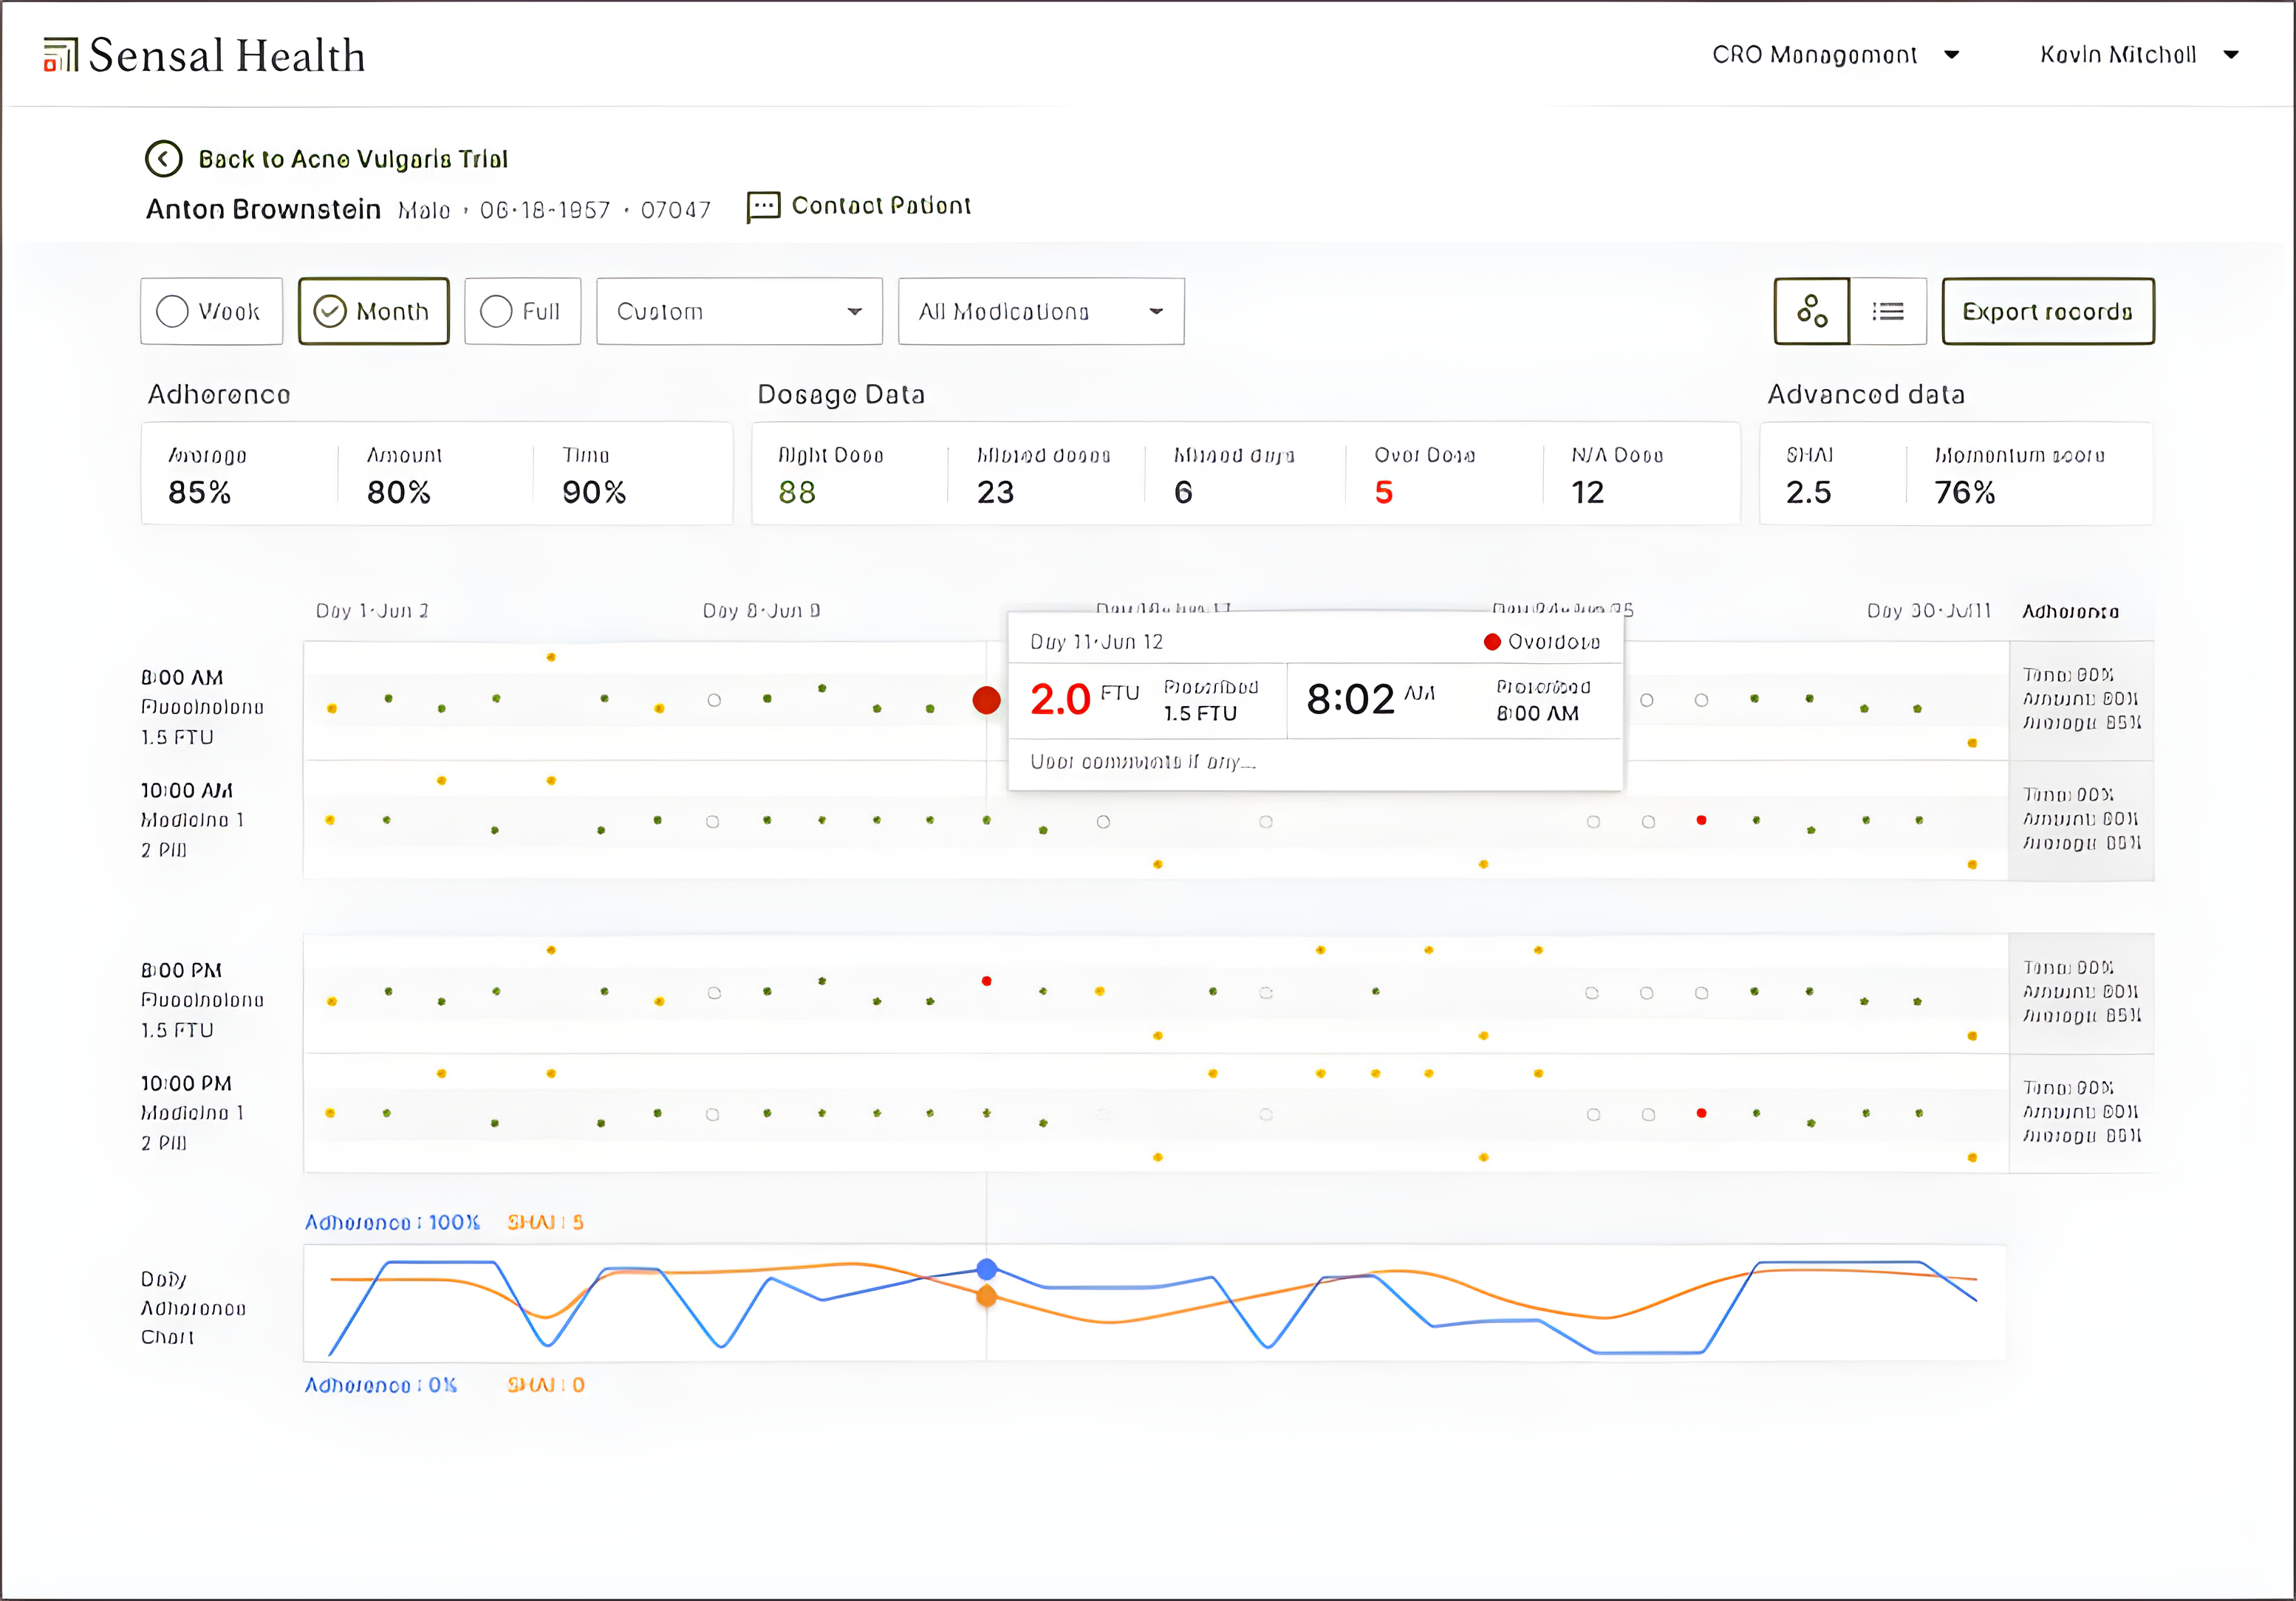Click the Day 30 date column label
2296x1601 pixels.
[1929, 611]
